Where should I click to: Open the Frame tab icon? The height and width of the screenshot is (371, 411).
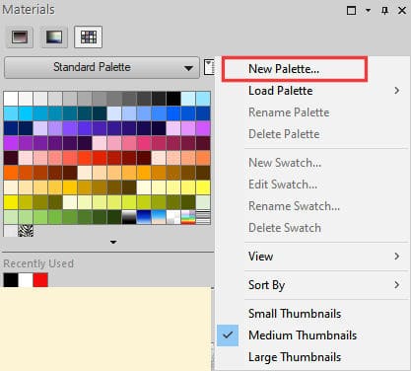tap(20, 37)
